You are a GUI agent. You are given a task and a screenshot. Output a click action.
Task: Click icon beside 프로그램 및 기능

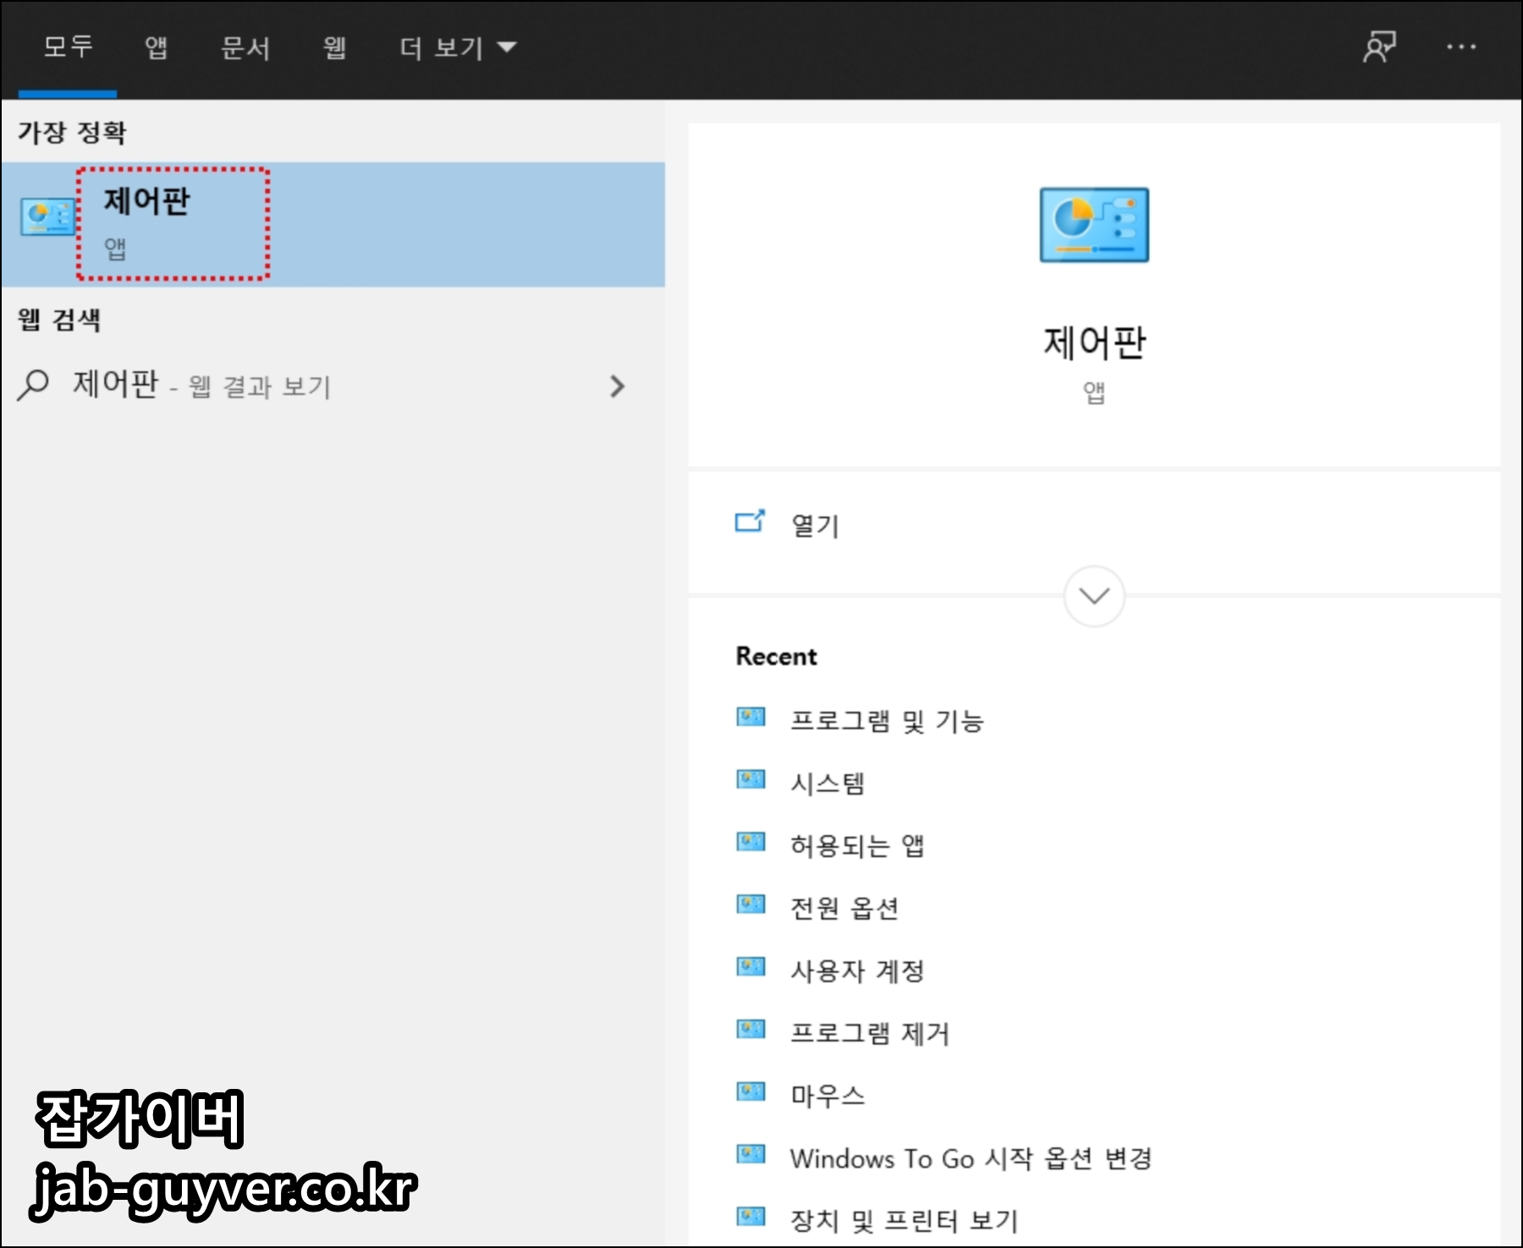pos(751,717)
